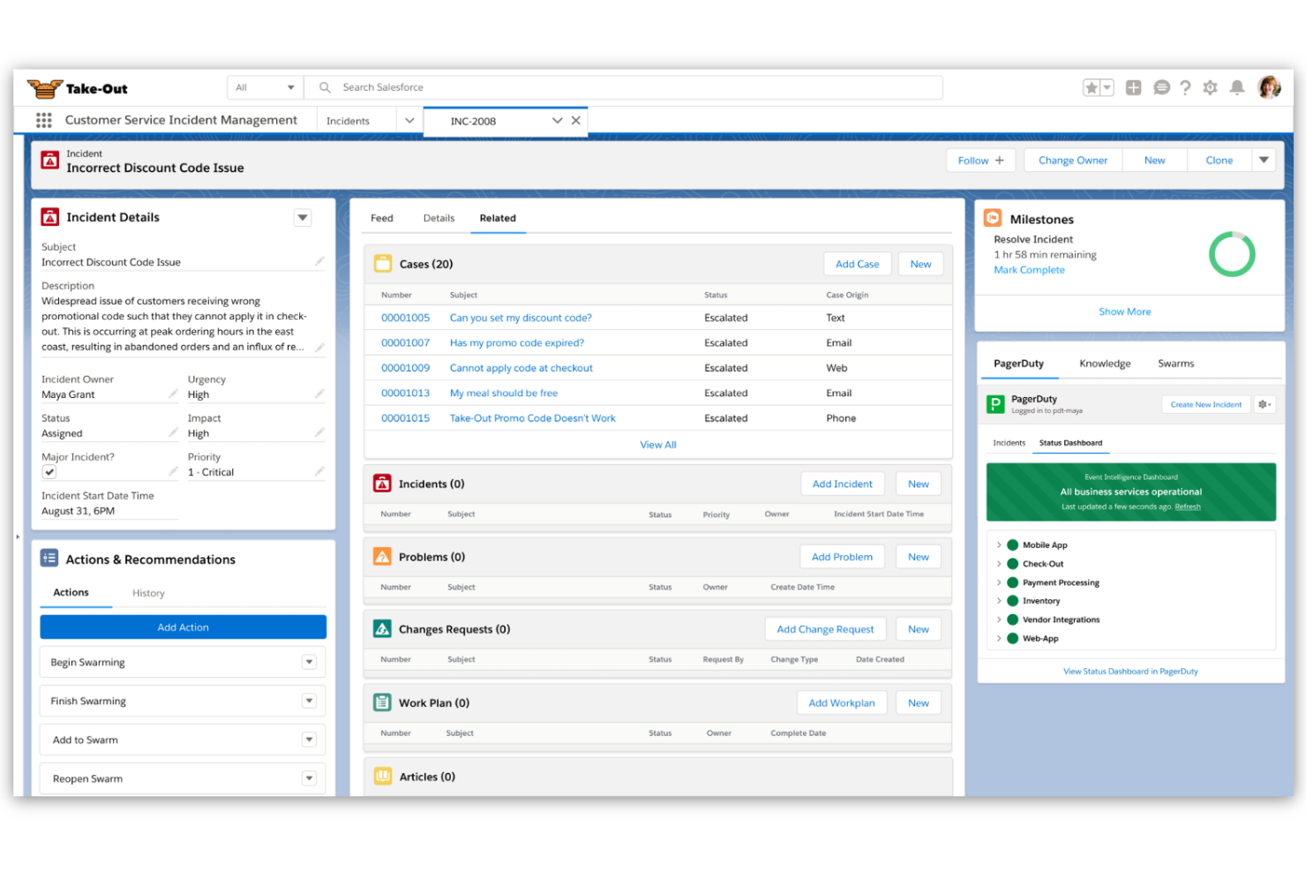Click Mark Complete link for milestone
1306x871 pixels.
(x=1029, y=270)
